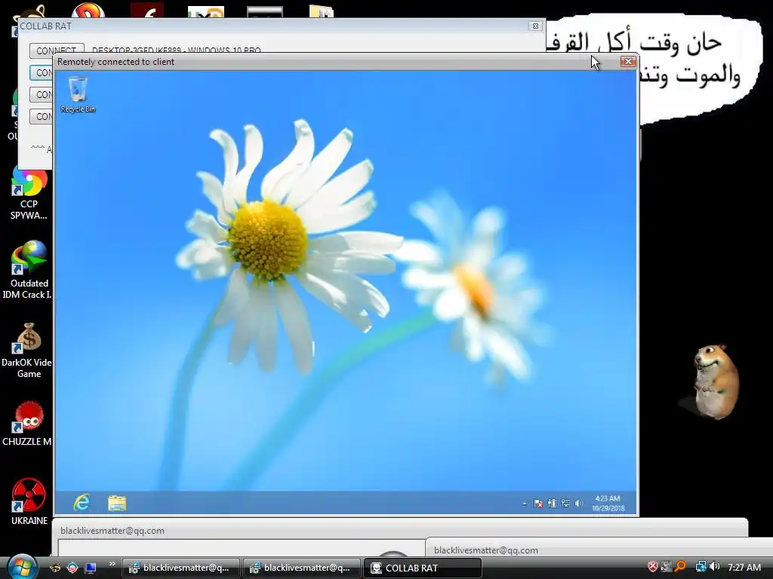Click the first quick launch icon beside Start
The height and width of the screenshot is (579, 773).
pos(55,568)
